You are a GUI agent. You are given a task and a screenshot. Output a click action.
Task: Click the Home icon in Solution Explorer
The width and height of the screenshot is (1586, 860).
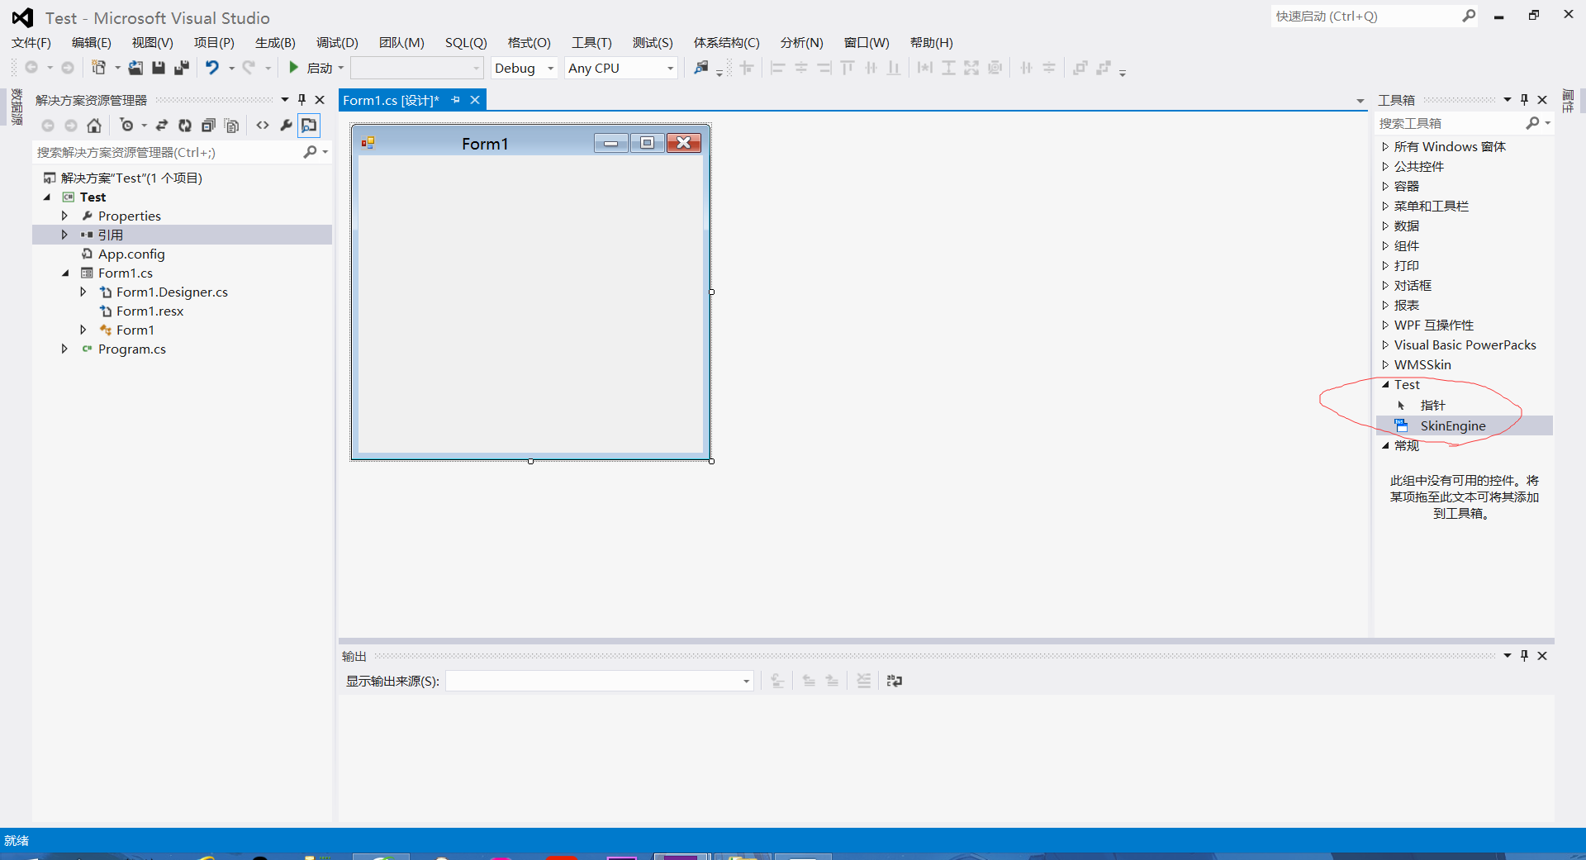click(94, 126)
